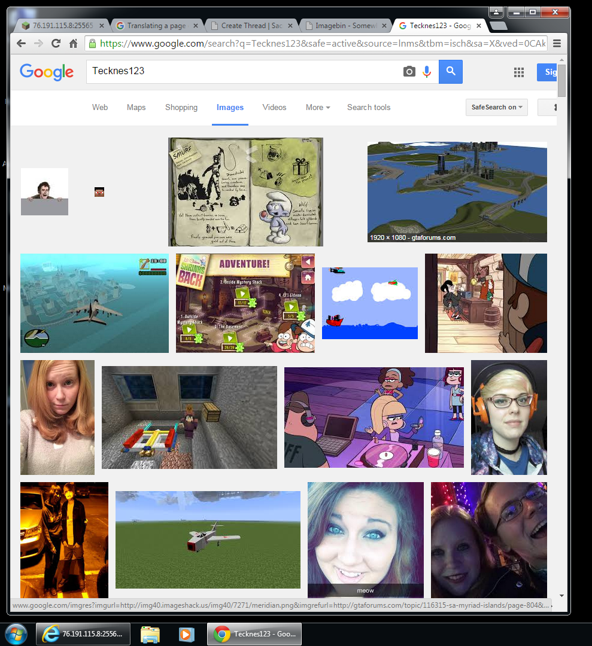Open the tiny Minecraft head image

[99, 192]
